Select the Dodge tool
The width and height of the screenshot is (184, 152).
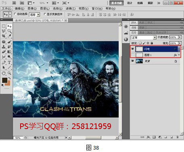(9, 56)
